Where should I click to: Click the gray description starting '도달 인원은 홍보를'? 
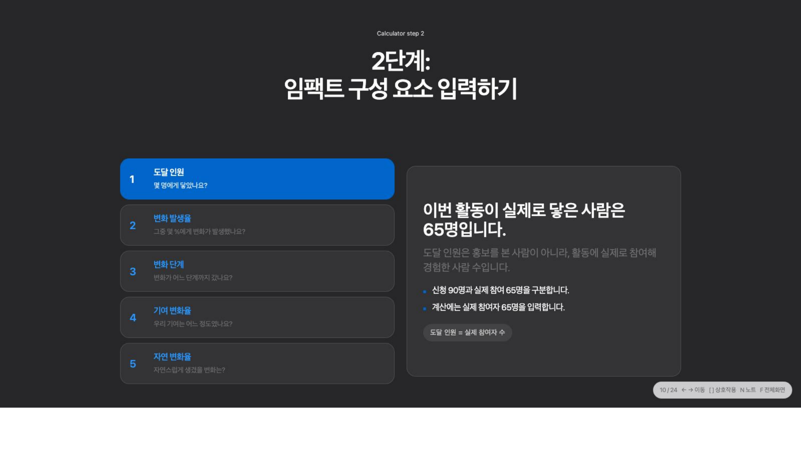pos(540,260)
